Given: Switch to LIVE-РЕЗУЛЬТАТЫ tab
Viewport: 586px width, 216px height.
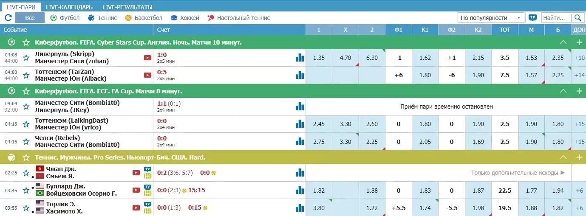Looking at the screenshot, I should pyautogui.click(x=127, y=7).
